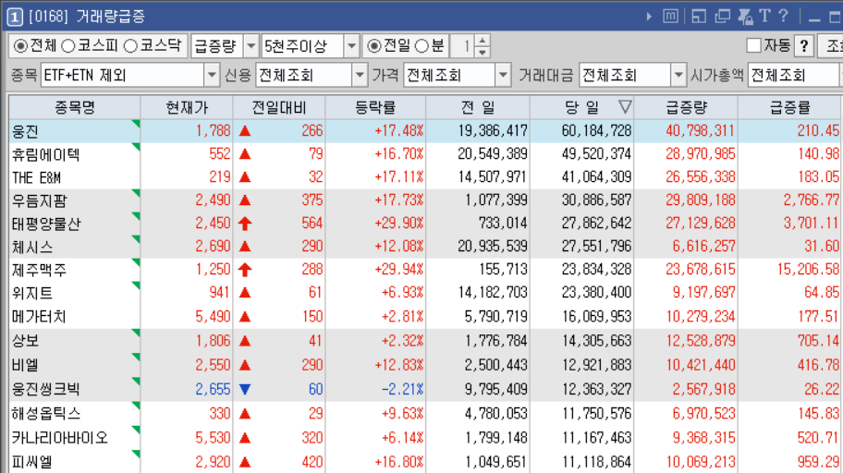This screenshot has width=843, height=473.
Task: Click the minute value input field
Action: tap(463, 46)
